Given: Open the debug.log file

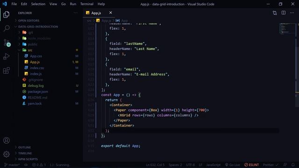Looking at the screenshot, I should 36,86.
